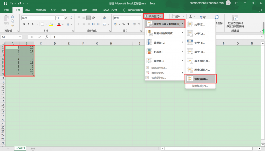Open the 色阶 submenu
This screenshot has height=151, width=265.
[165, 52]
